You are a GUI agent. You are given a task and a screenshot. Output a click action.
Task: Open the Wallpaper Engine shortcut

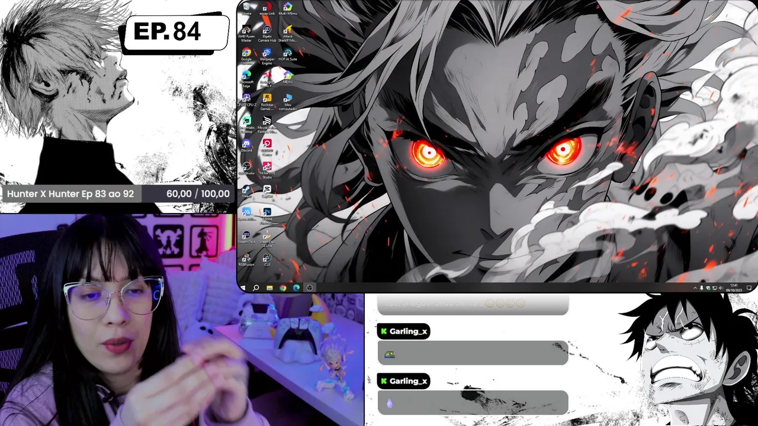coord(267,55)
